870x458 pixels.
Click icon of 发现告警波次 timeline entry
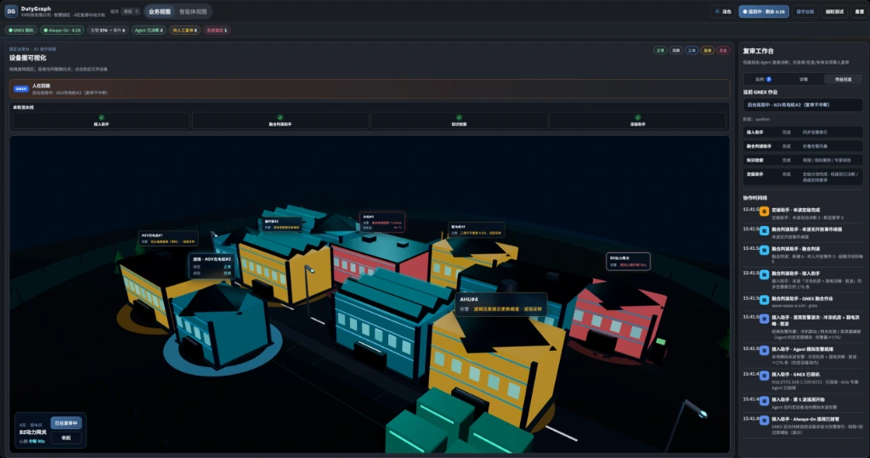point(764,319)
